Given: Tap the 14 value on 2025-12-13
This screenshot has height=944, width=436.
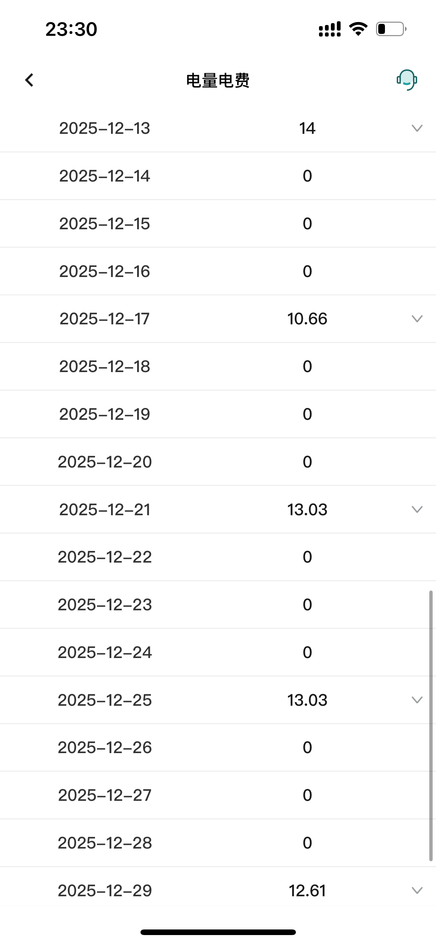Looking at the screenshot, I should click(x=307, y=128).
